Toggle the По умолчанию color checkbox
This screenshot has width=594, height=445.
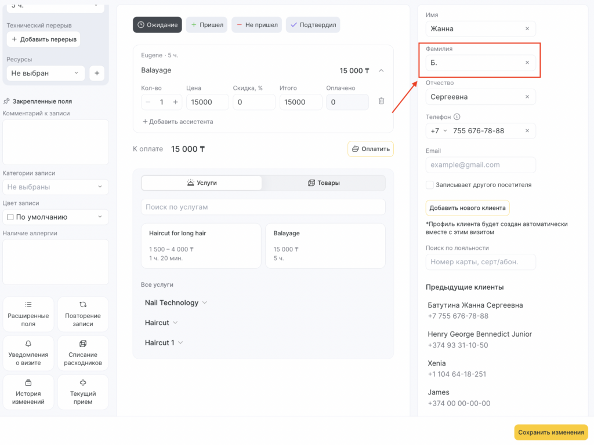10,217
